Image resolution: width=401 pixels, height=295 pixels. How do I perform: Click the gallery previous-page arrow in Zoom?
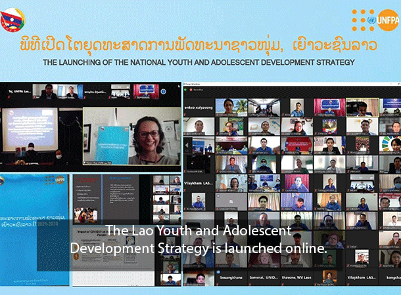187,145
